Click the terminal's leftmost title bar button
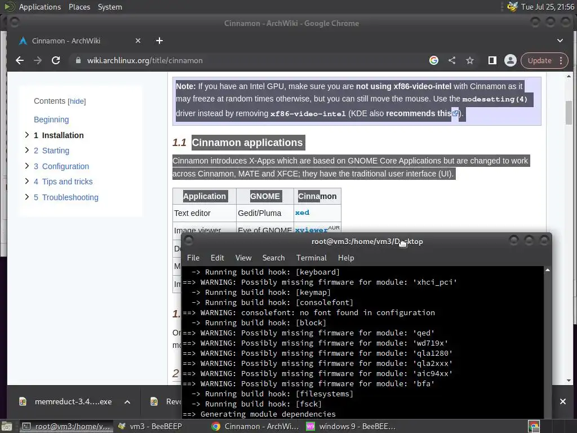 tap(189, 241)
